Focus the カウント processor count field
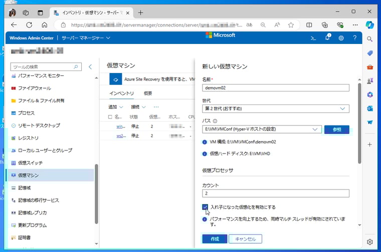The height and width of the screenshot is (252, 381). pyautogui.click(x=276, y=193)
